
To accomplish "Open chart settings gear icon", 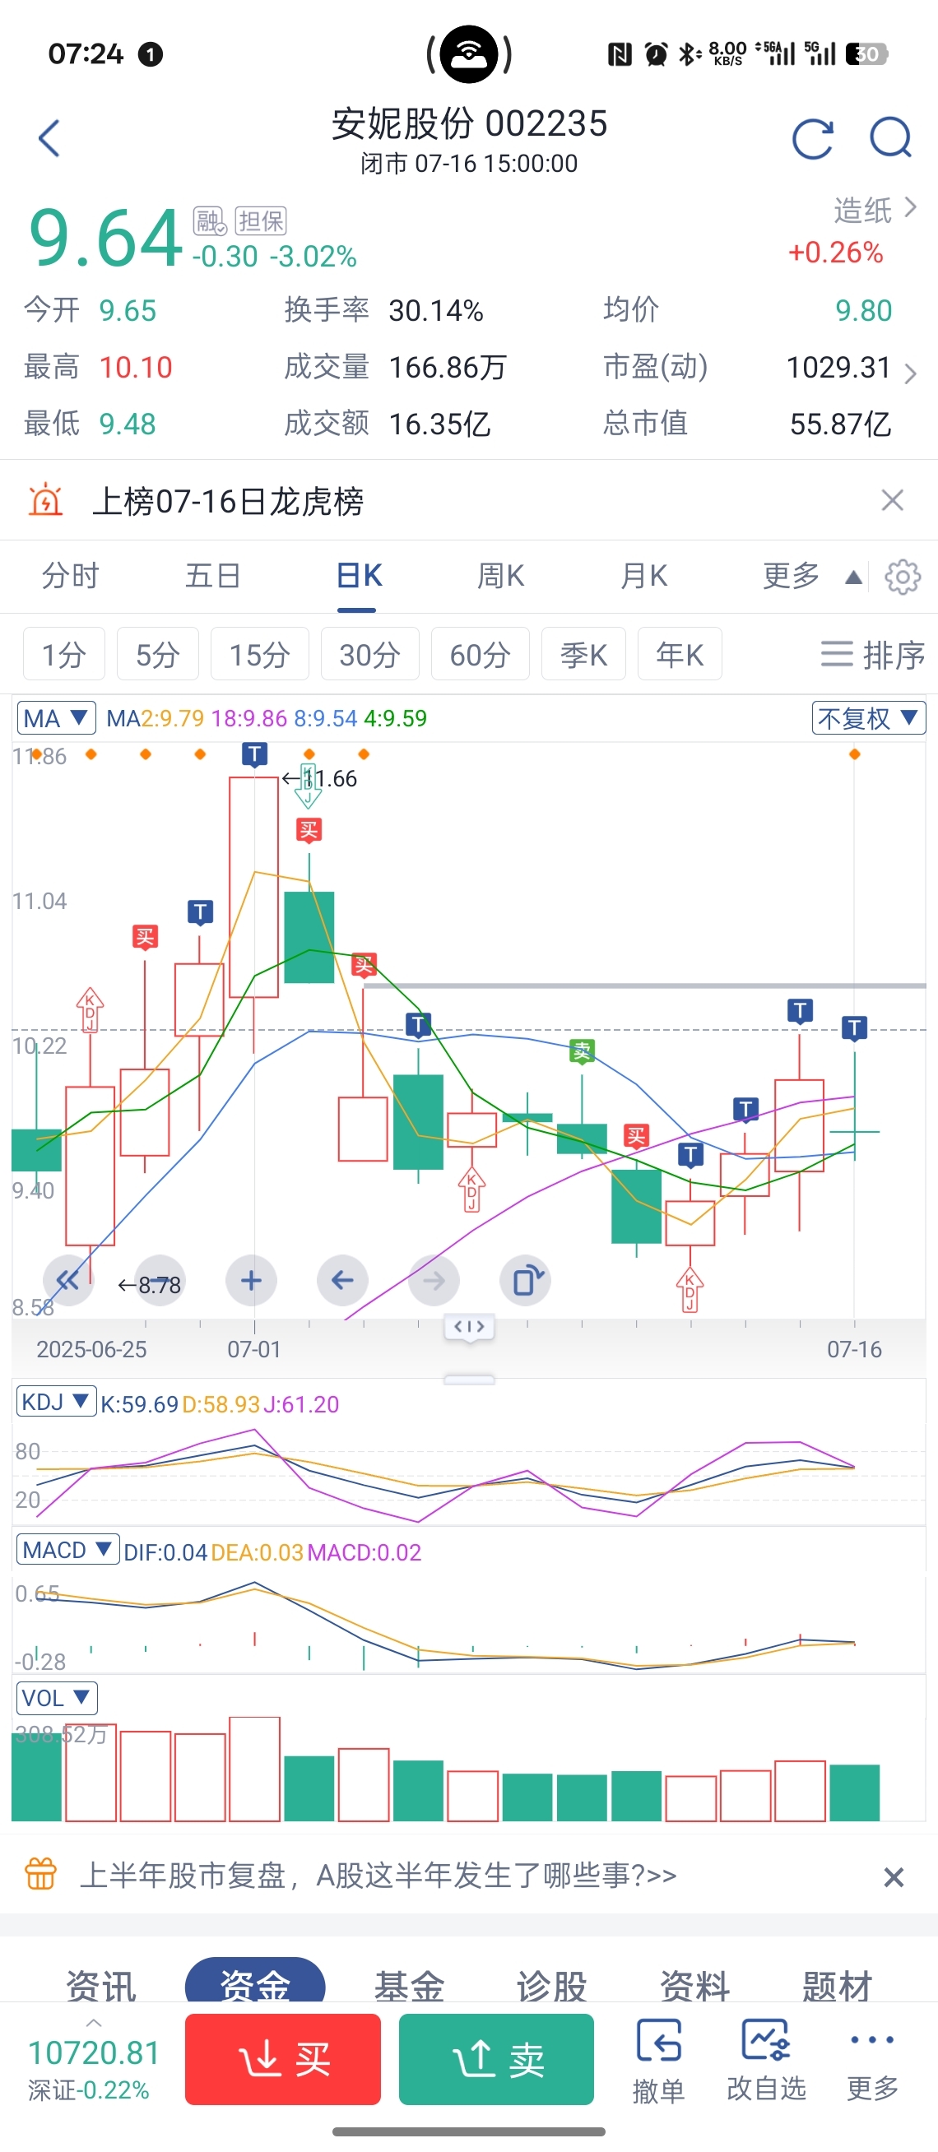I will pos(902,577).
